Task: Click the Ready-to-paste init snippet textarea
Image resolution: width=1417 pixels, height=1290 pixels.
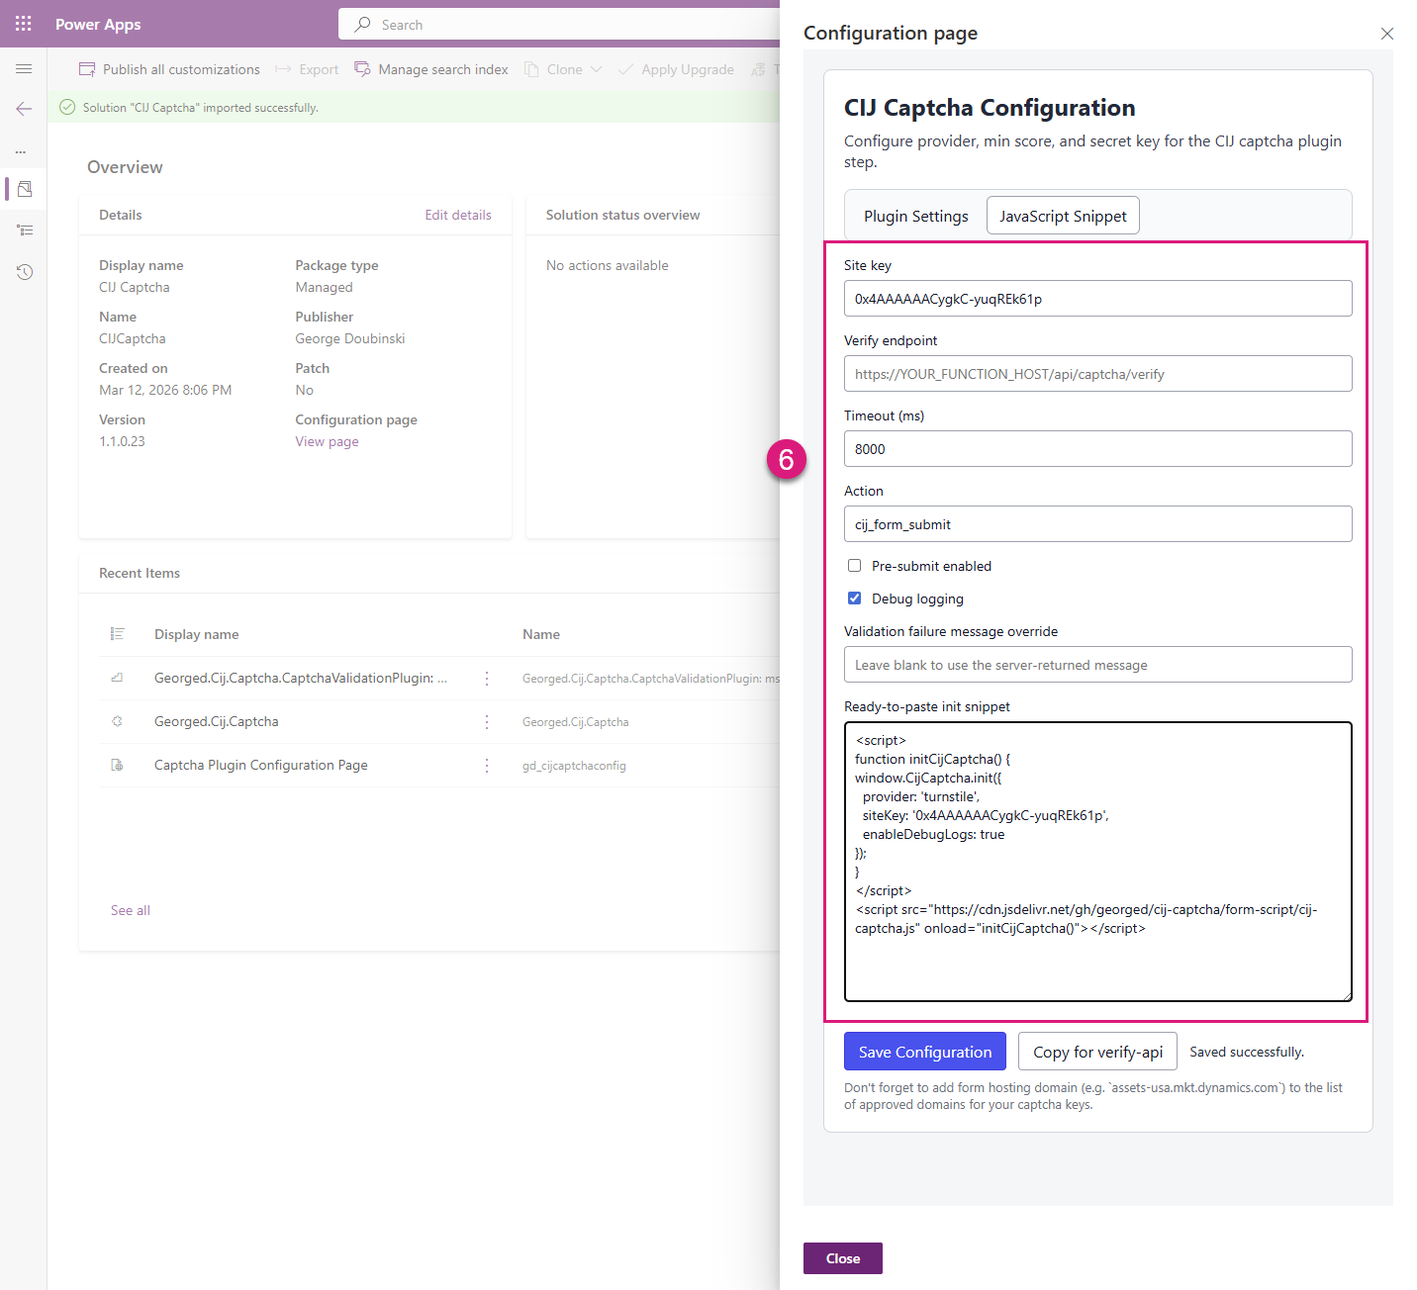Action: pyautogui.click(x=1098, y=862)
